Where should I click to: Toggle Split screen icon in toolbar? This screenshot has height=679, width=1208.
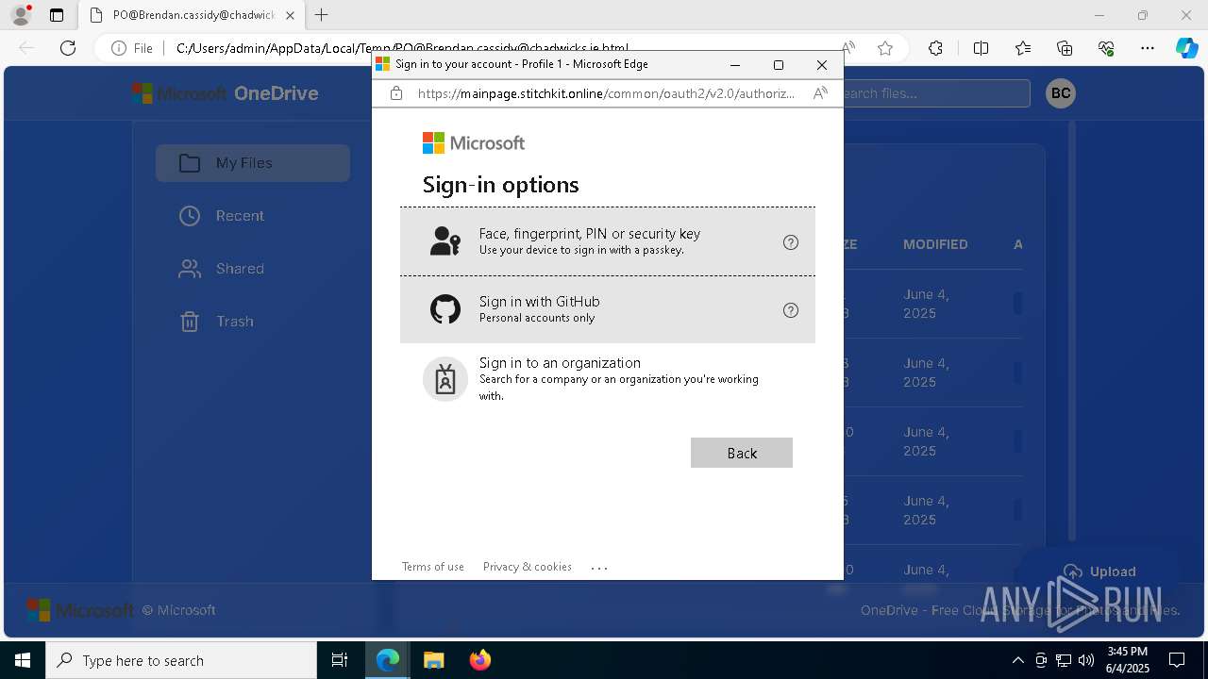click(x=981, y=48)
